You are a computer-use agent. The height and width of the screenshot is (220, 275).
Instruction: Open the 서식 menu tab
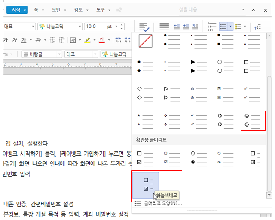[x=17, y=10]
